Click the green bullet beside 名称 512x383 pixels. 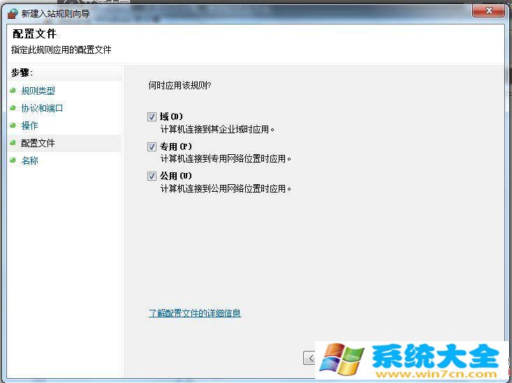(x=13, y=160)
